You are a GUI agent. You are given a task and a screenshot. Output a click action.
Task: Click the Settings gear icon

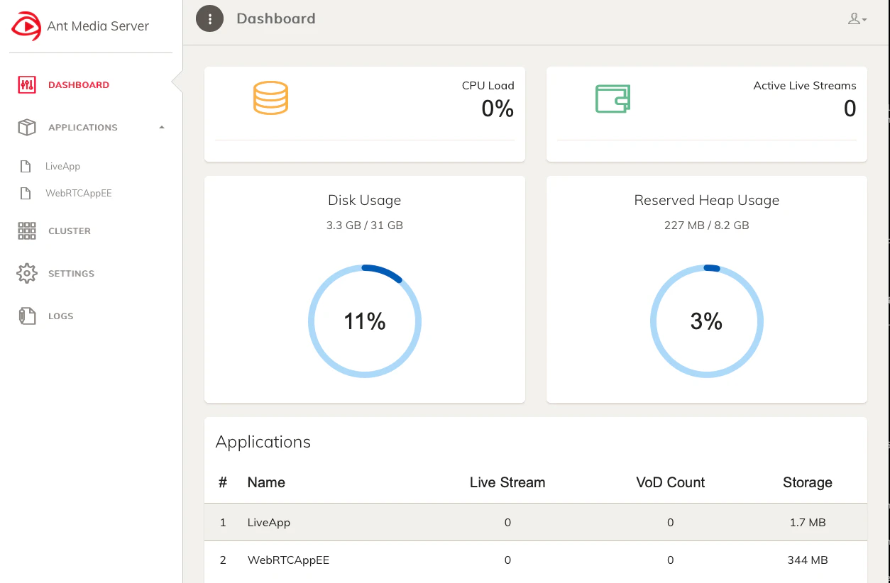pos(27,274)
